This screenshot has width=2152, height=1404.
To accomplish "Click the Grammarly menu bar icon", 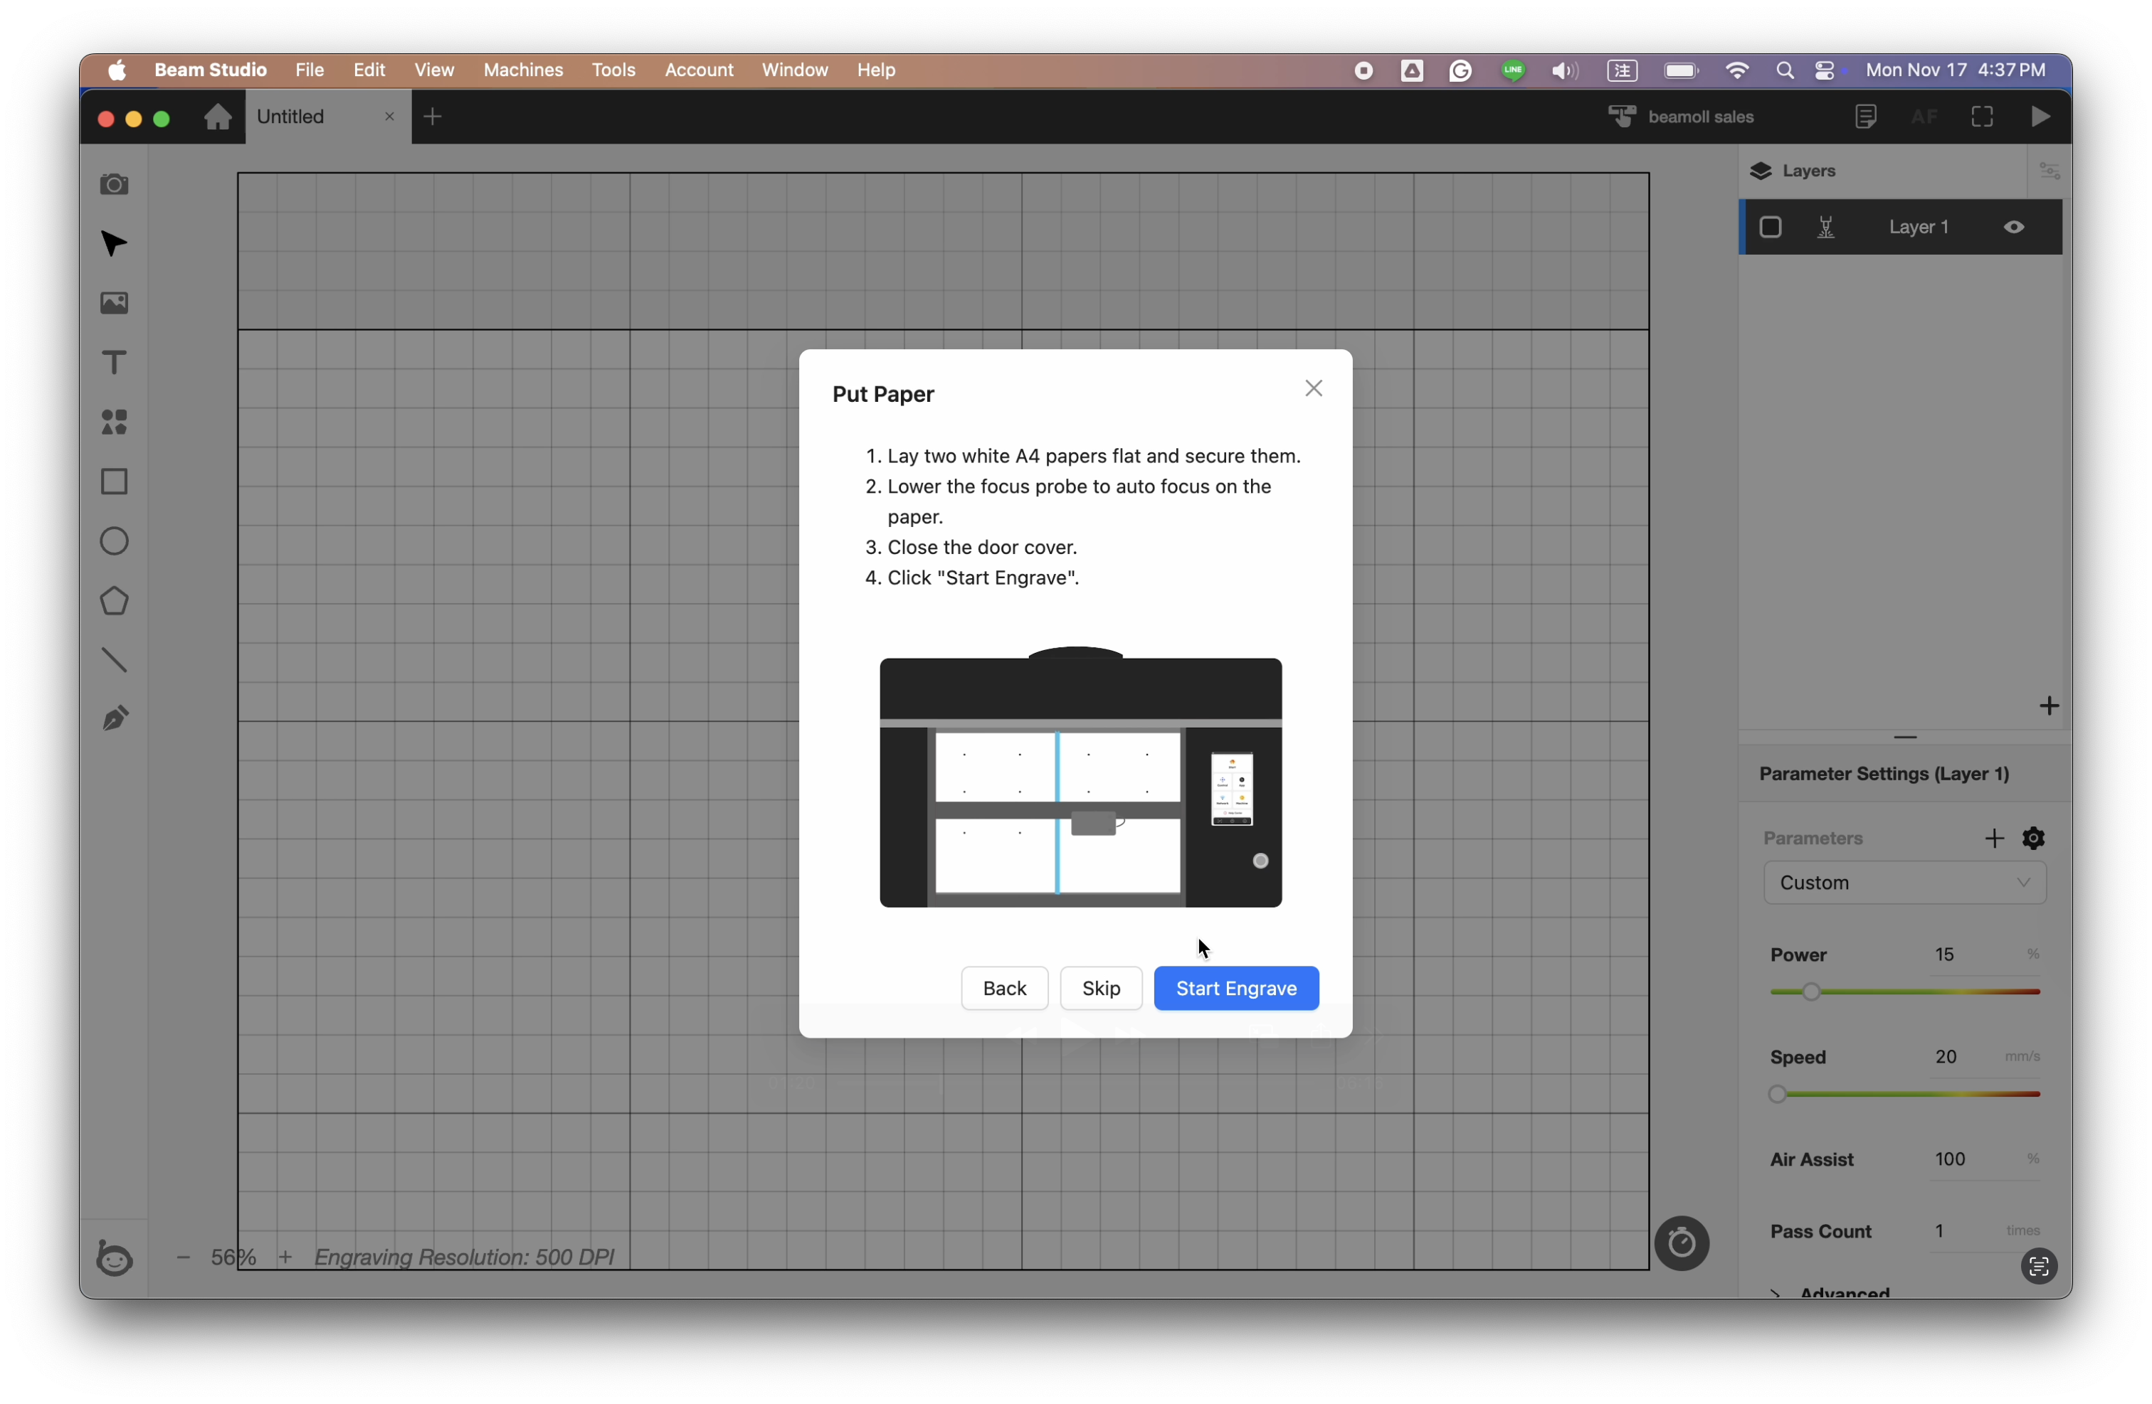I will click(x=1460, y=70).
